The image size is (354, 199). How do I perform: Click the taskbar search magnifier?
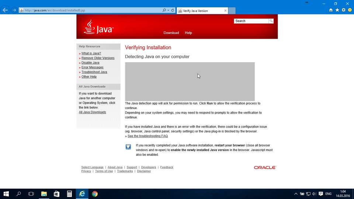point(19,194)
